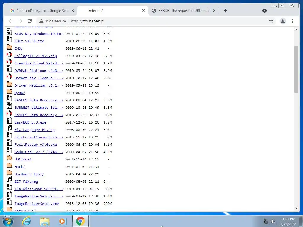Open Gadu-Gadu_v7.7_(3746.. link
Screen dimensions: 303x227
39,152
